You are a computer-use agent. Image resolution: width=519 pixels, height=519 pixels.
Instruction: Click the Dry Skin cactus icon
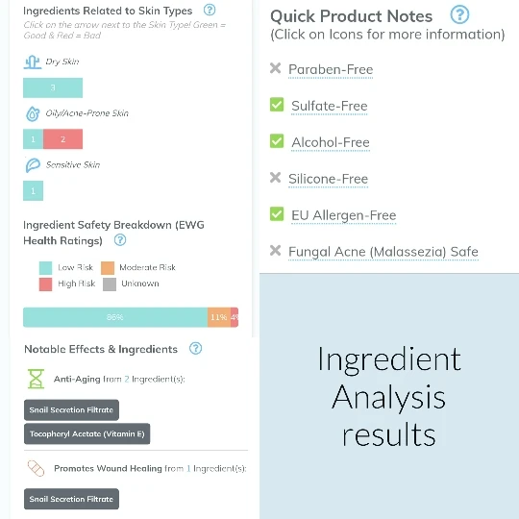[33, 62]
